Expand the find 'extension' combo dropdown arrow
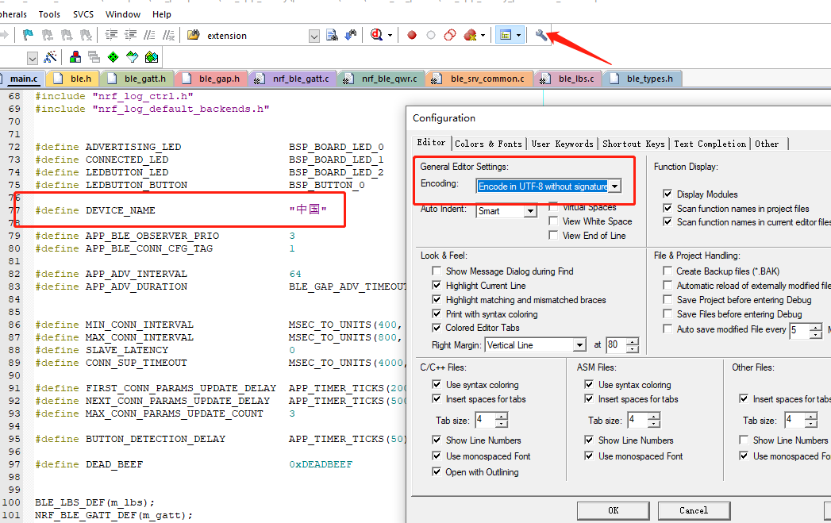831x523 pixels. point(314,36)
